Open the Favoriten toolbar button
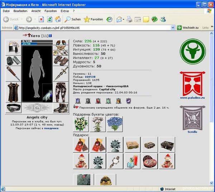Viewport: 215px width, 192px height. [93, 19]
